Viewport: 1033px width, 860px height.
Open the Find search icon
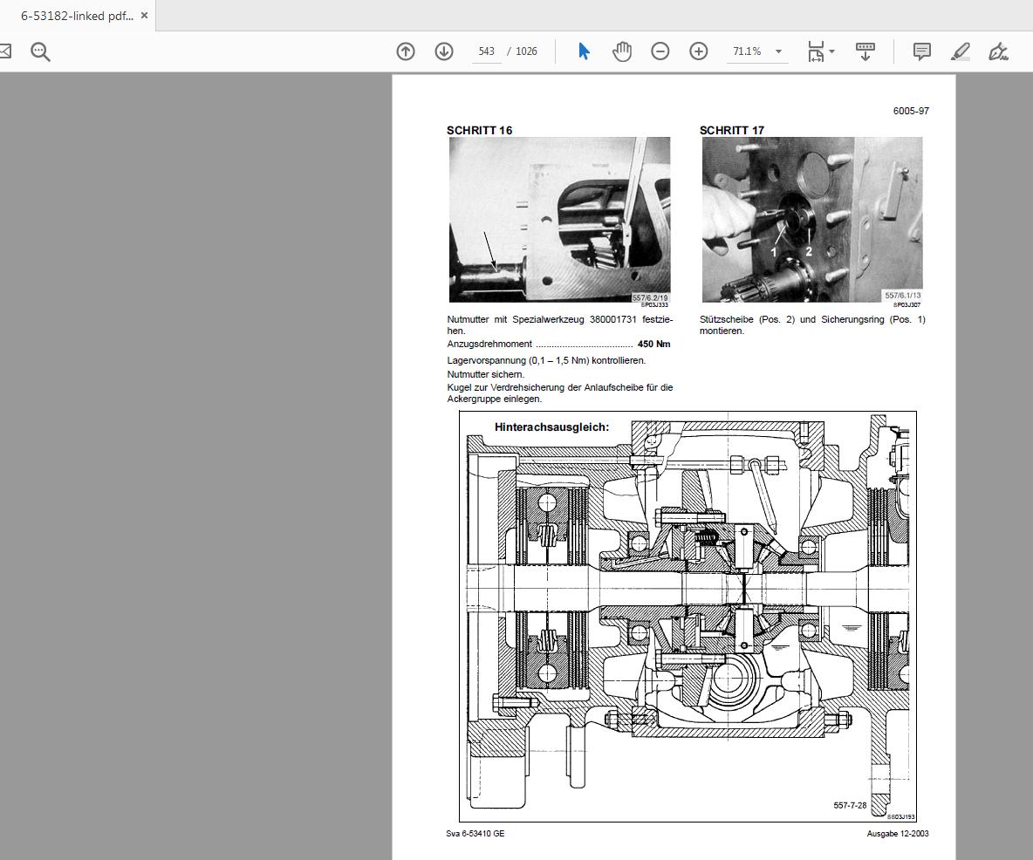pyautogui.click(x=40, y=51)
